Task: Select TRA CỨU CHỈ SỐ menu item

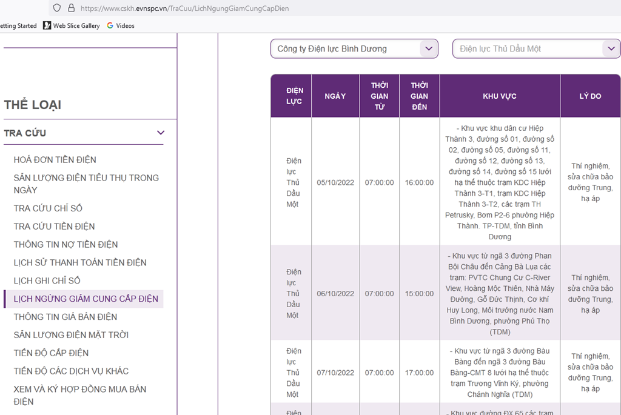Action: 48,208
